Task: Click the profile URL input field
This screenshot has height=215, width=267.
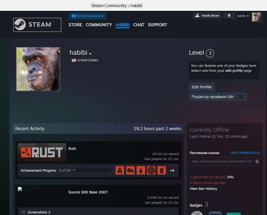Action: (225, 161)
